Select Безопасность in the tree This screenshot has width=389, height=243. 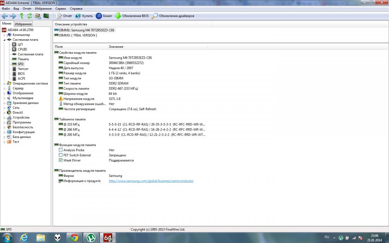(23, 127)
